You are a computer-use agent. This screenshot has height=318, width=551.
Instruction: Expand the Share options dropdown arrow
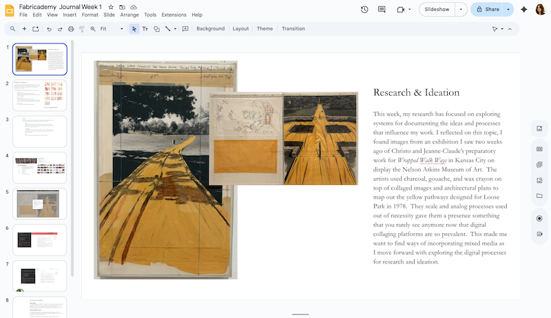(x=508, y=10)
